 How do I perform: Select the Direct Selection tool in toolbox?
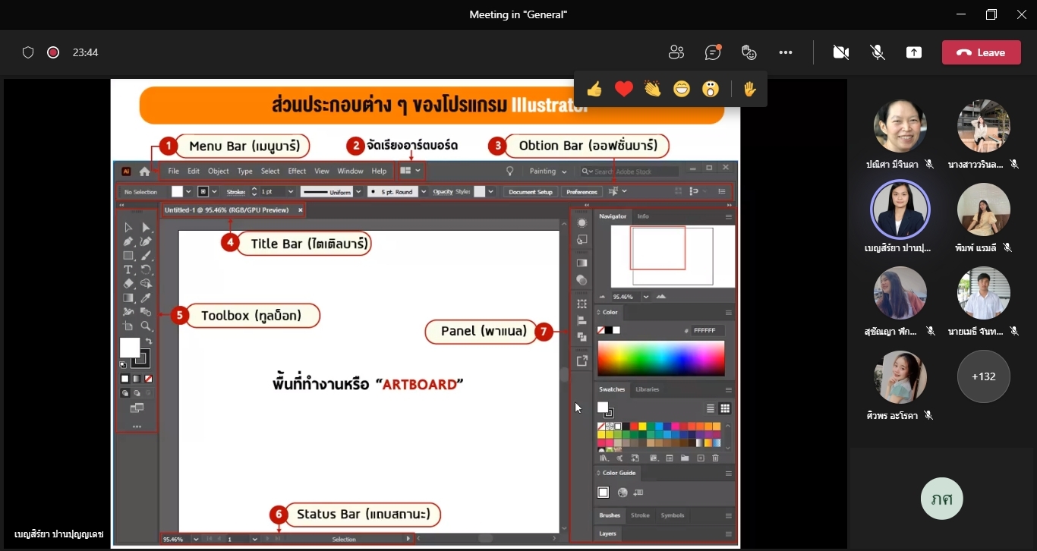[146, 228]
